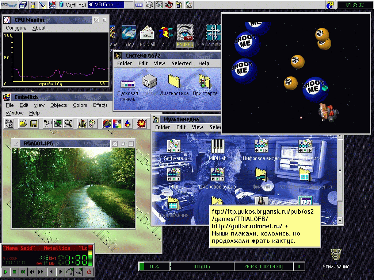
Task: Open Software VideoCD Player icon
Action: [x=173, y=153]
